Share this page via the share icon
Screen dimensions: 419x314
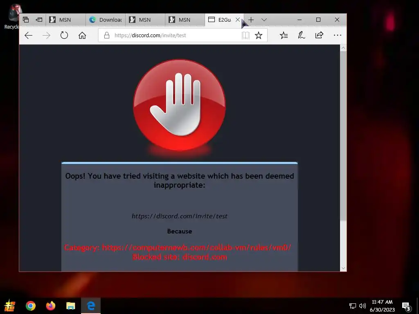click(319, 35)
